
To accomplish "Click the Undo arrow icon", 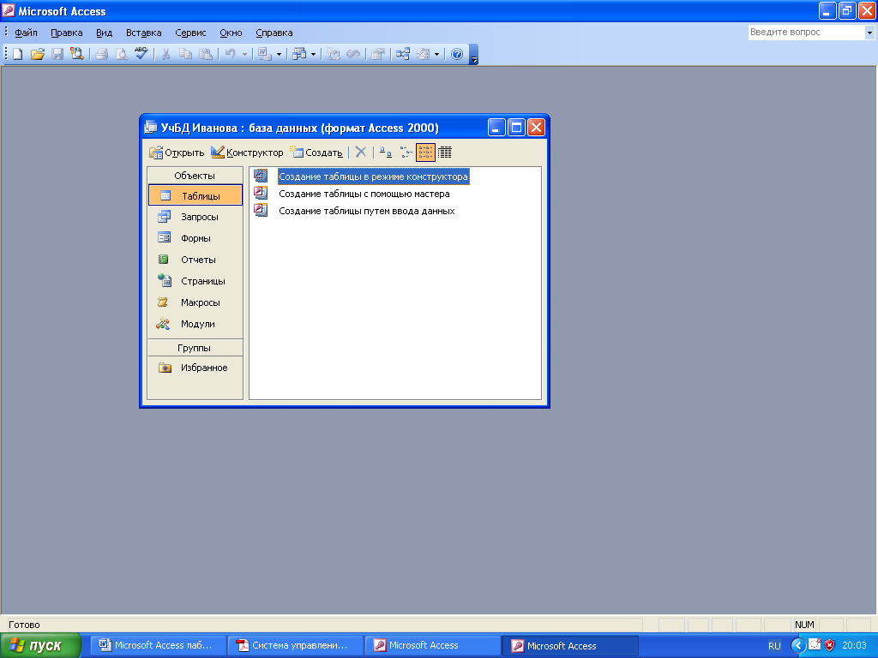I will pyautogui.click(x=230, y=54).
